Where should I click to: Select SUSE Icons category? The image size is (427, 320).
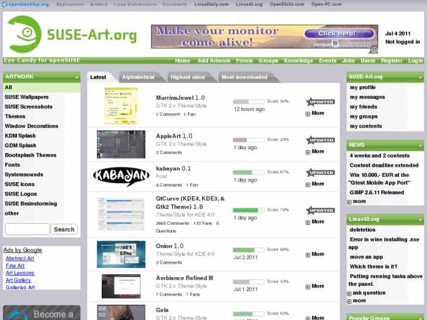click(19, 184)
